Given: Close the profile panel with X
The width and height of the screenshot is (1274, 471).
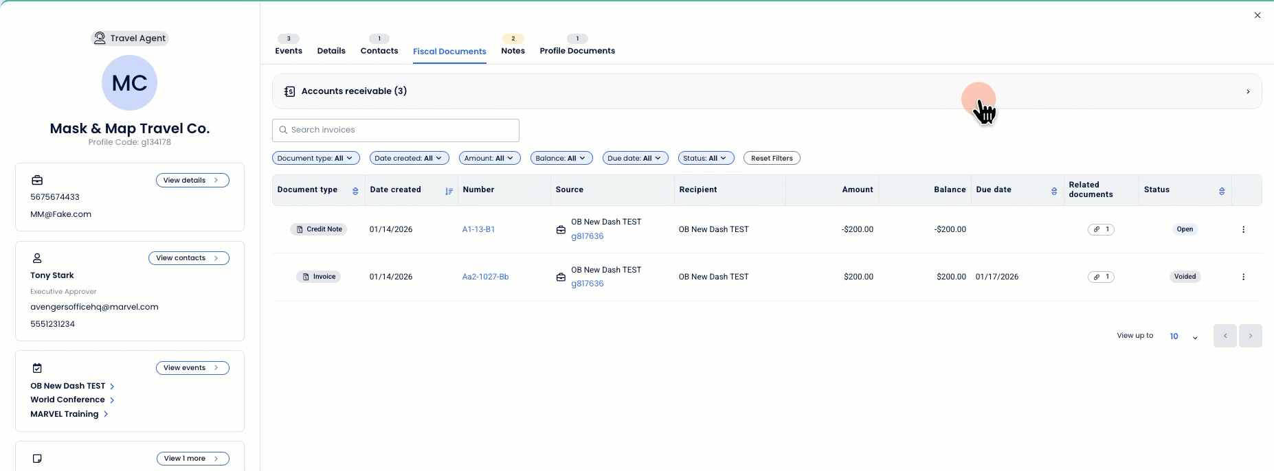Looking at the screenshot, I should 1258,15.
